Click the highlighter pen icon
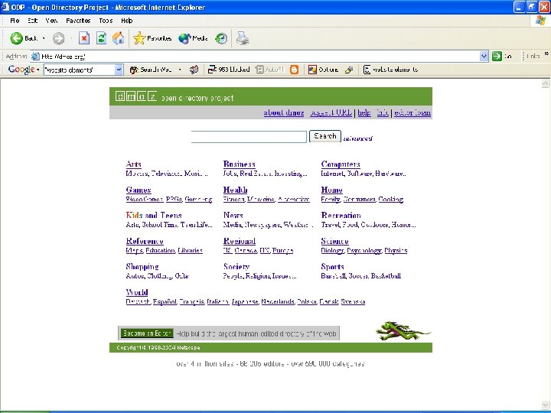Viewport: 551px width, 413px height. click(349, 70)
